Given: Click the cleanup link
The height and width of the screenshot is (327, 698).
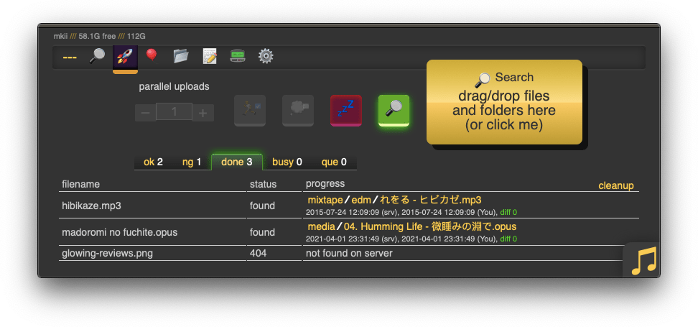Looking at the screenshot, I should pyautogui.click(x=616, y=185).
